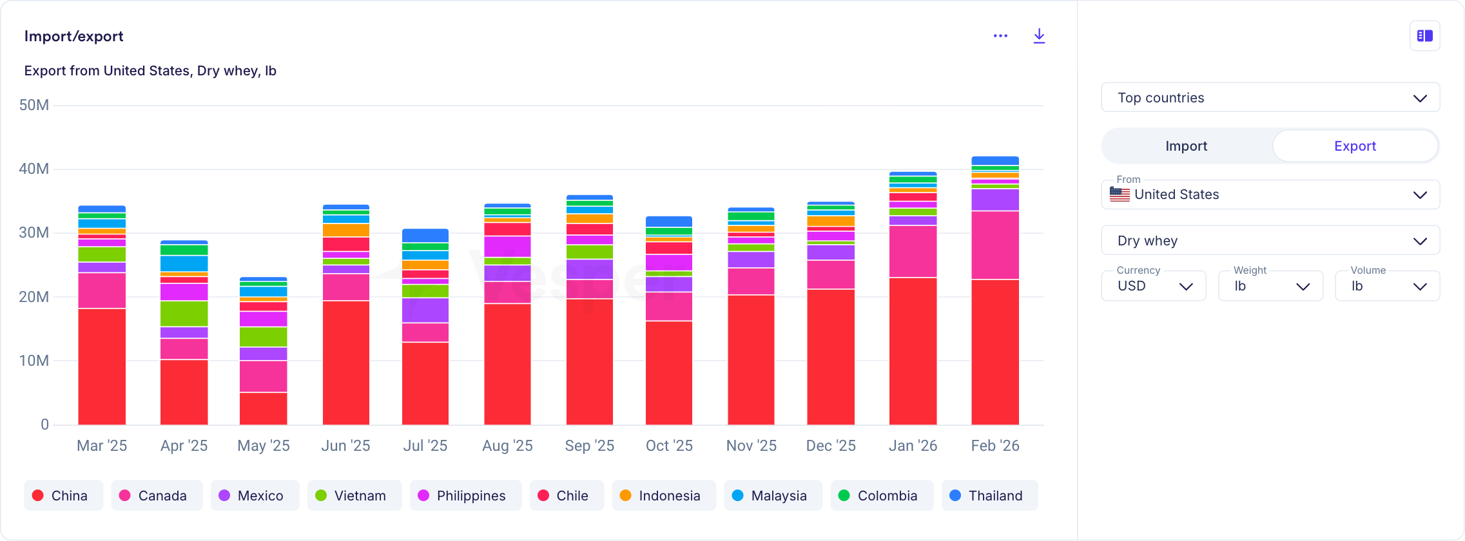Screen dimensions: 1465x541
Task: Toggle Vietnam legend item
Action: (354, 495)
